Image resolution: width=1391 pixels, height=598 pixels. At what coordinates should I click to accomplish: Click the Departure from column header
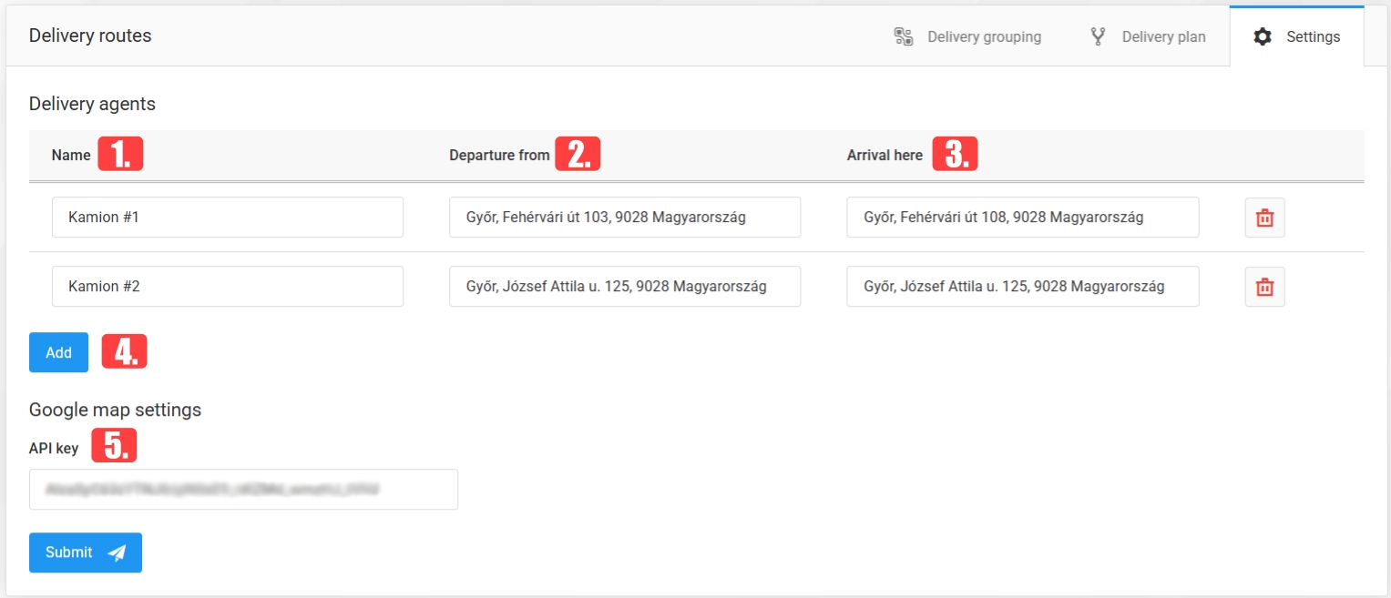coord(499,156)
